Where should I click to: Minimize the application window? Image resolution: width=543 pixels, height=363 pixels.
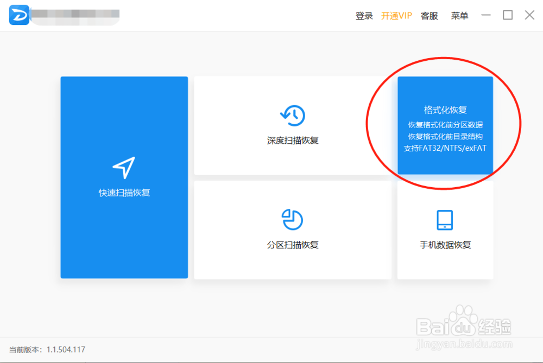click(x=486, y=15)
